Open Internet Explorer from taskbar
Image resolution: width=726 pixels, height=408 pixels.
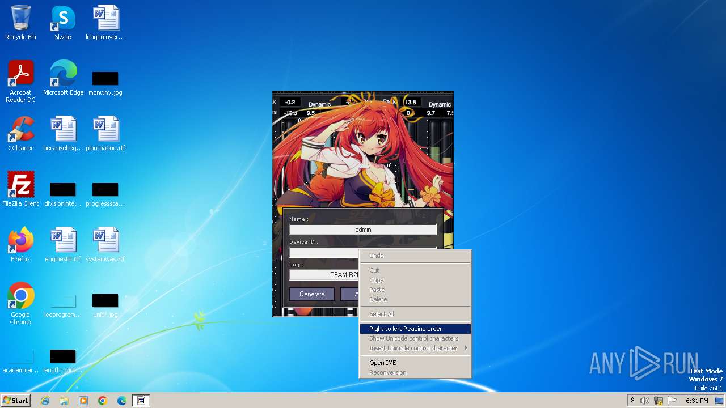[45, 401]
